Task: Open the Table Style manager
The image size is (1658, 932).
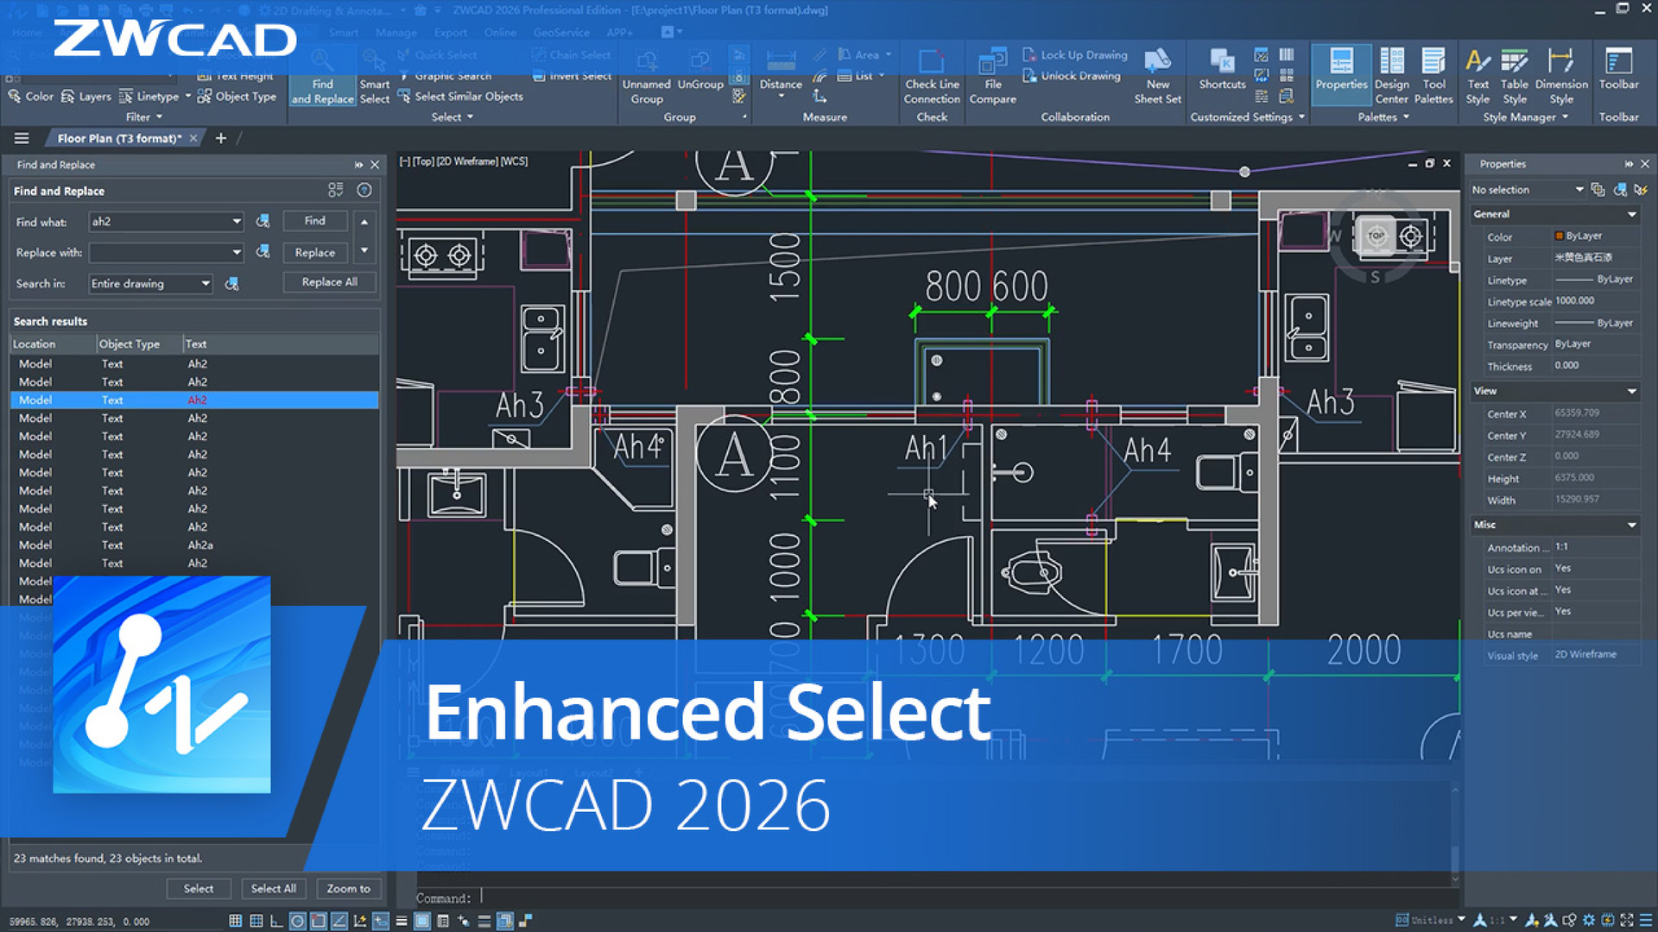Action: 1514,78
